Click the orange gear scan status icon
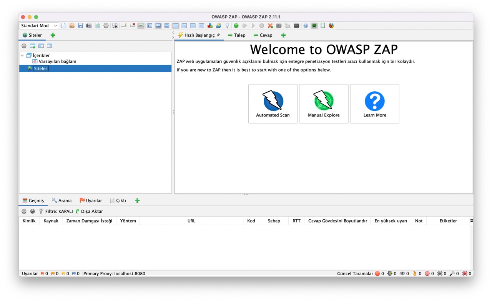The width and height of the screenshot is (492, 301). (377, 274)
